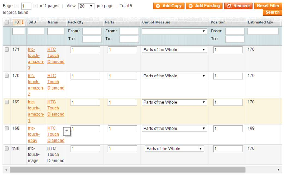Viewport: 286px width, 176px height.
Task: Click the Pack Qty From filter field
Action: (x=92, y=31)
